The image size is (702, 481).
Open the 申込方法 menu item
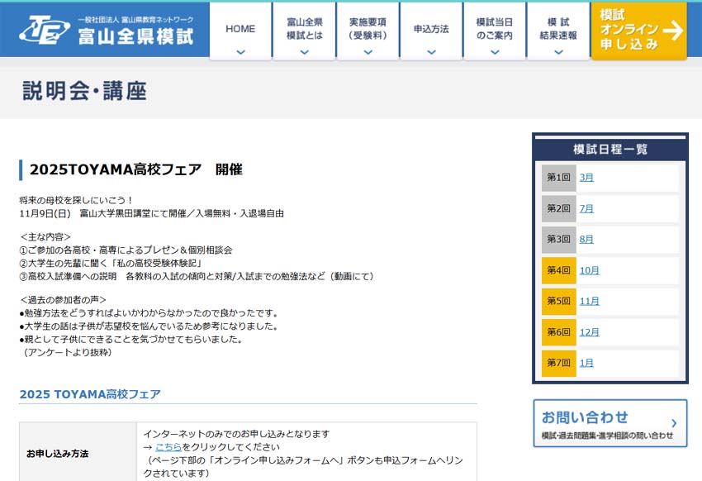click(431, 30)
